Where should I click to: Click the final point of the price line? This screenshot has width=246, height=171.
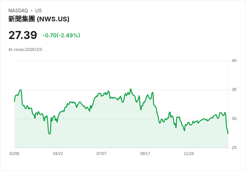[228, 134]
